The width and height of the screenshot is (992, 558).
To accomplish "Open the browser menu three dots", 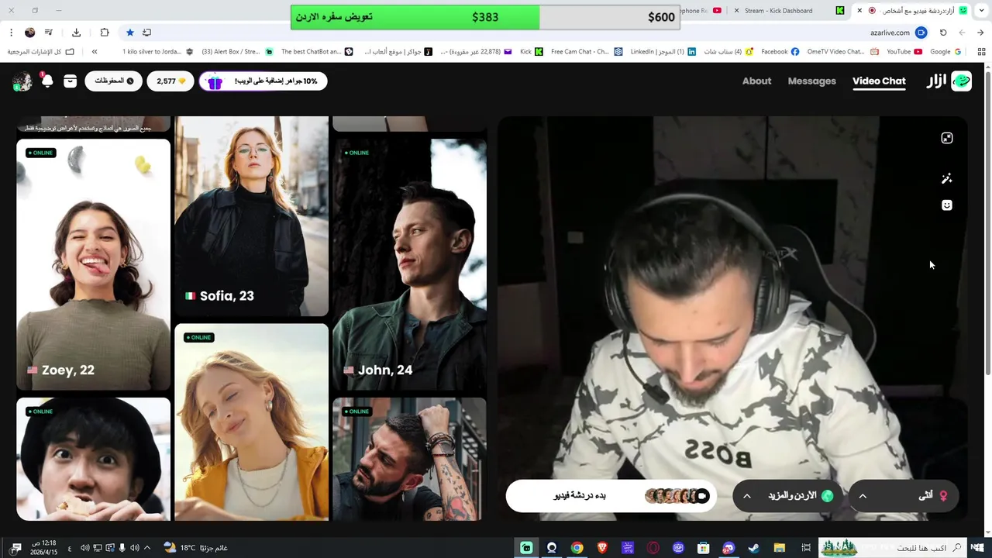I will coord(11,33).
